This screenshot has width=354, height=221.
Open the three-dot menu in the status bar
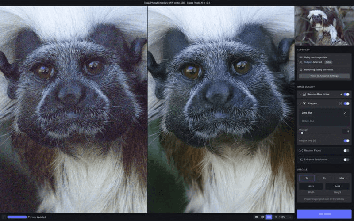(4, 217)
